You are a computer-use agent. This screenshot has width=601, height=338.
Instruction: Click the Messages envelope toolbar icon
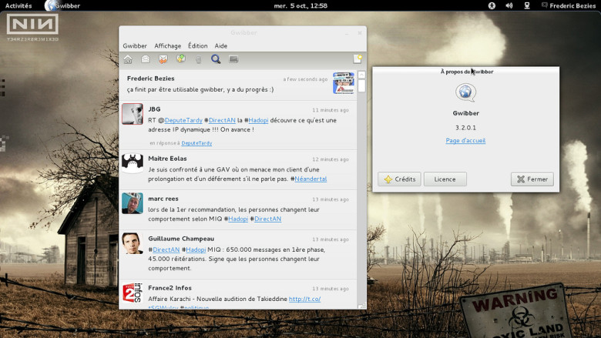[146, 59]
